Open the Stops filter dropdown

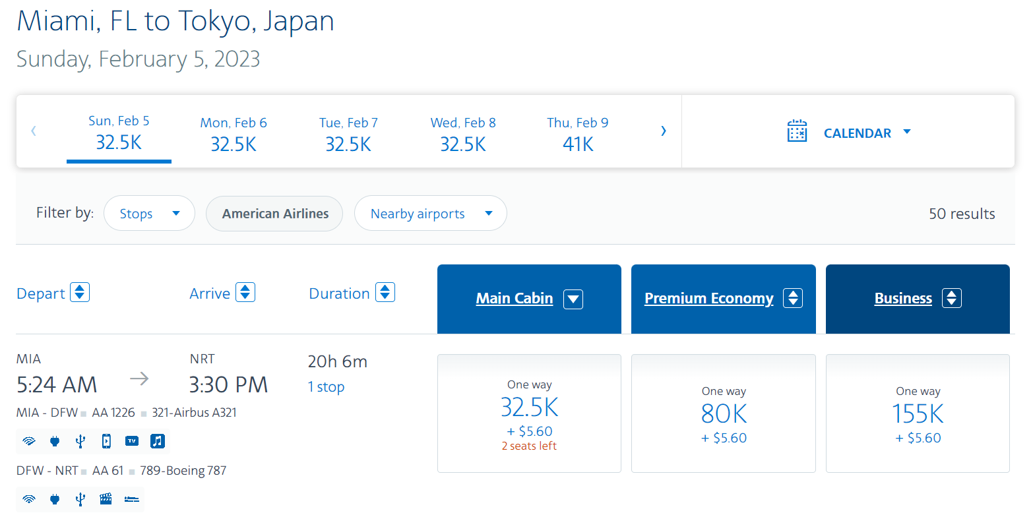click(149, 213)
